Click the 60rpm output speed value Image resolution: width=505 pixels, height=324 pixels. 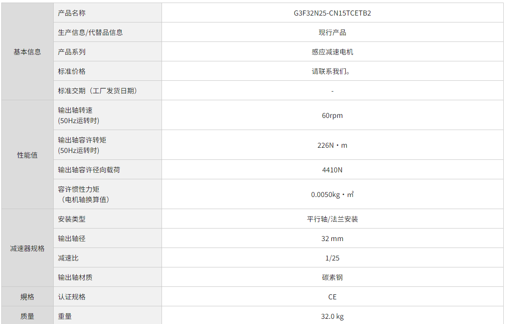pos(332,115)
